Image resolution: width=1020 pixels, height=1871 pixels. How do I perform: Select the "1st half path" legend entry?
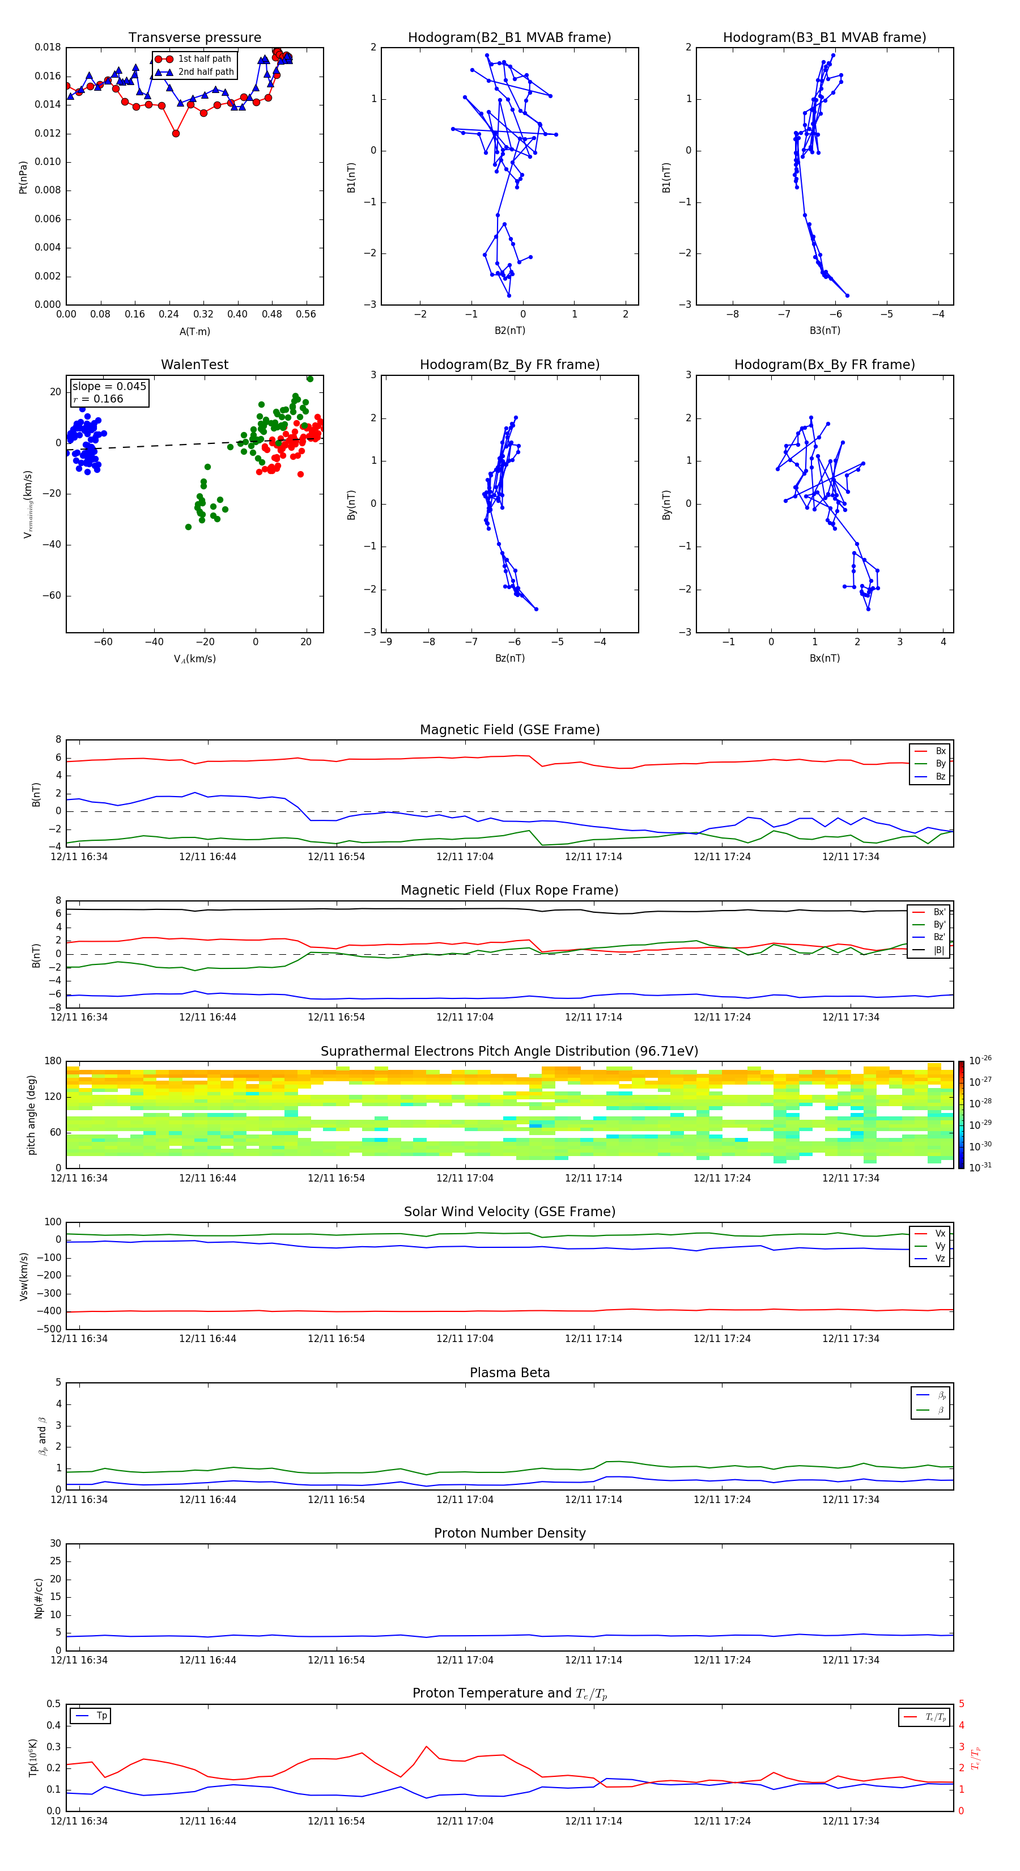point(194,59)
